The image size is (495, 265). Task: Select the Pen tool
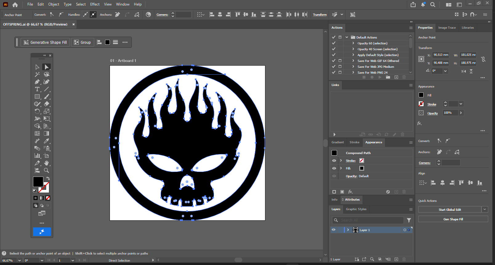tap(37, 82)
